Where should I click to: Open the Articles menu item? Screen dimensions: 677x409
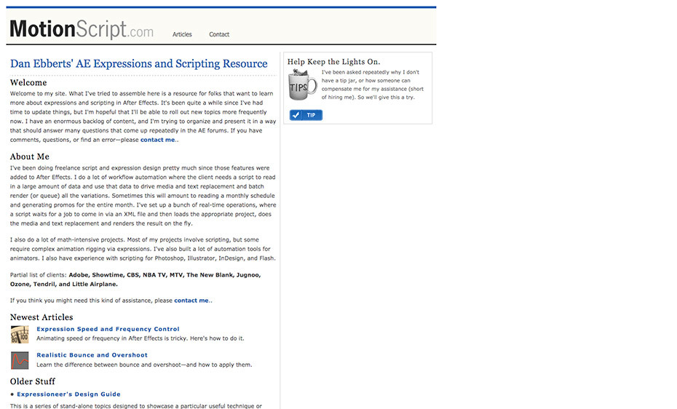pyautogui.click(x=182, y=34)
